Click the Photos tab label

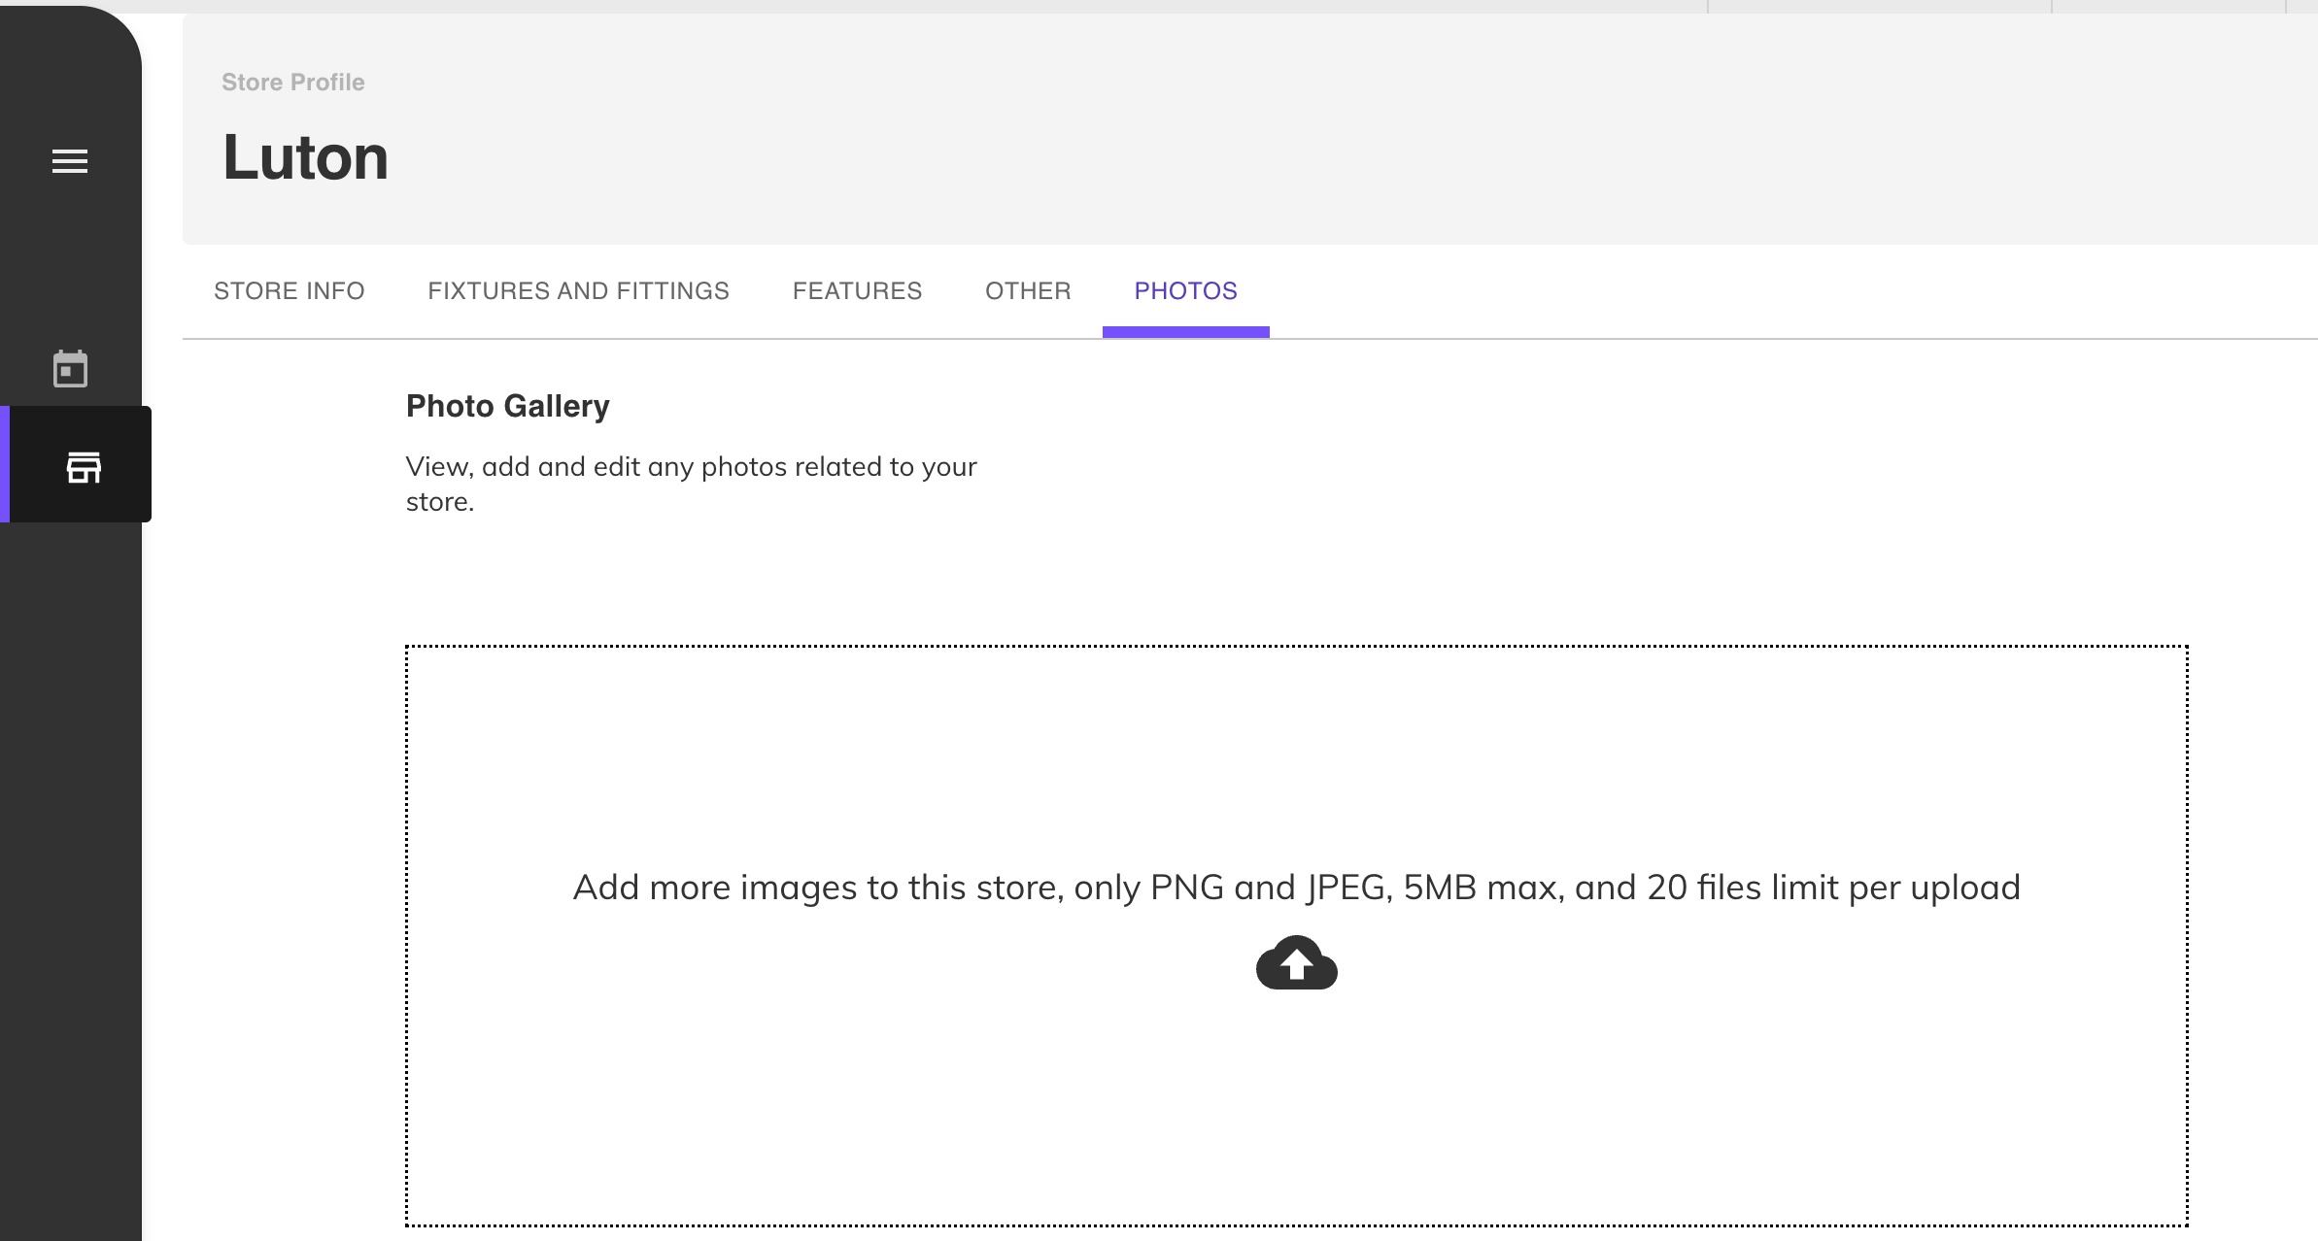1185,291
